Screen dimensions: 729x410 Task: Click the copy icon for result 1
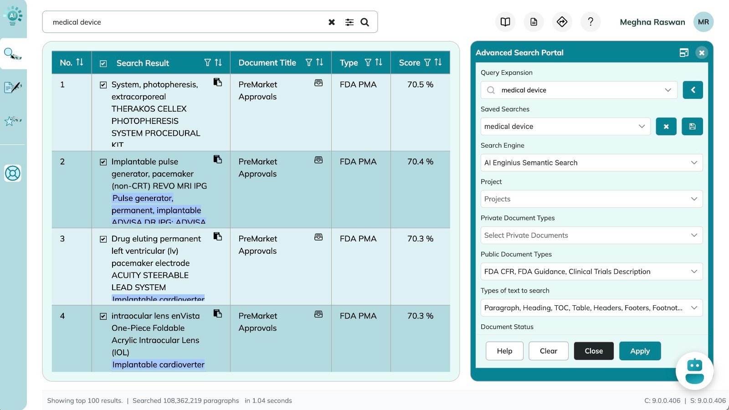click(x=218, y=82)
